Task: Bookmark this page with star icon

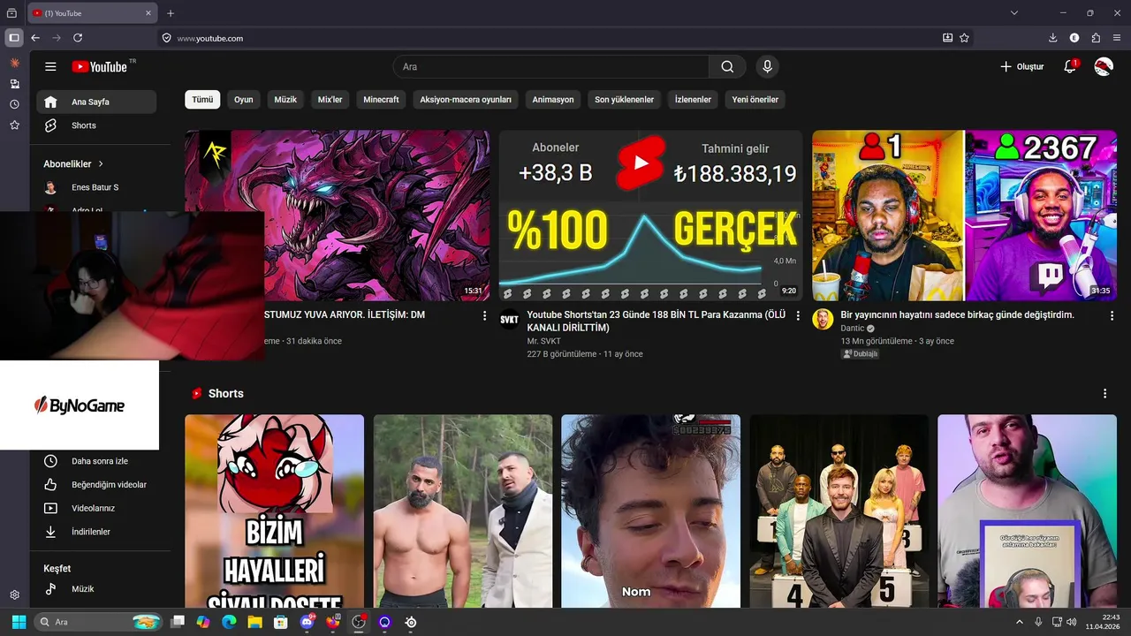Action: tap(964, 38)
